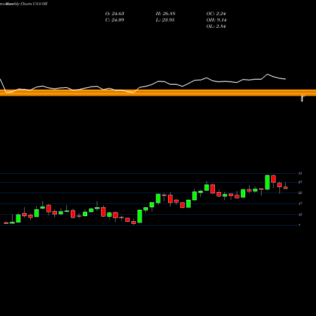
Task: Click the price axis label '12'
Action: coord(300,215)
